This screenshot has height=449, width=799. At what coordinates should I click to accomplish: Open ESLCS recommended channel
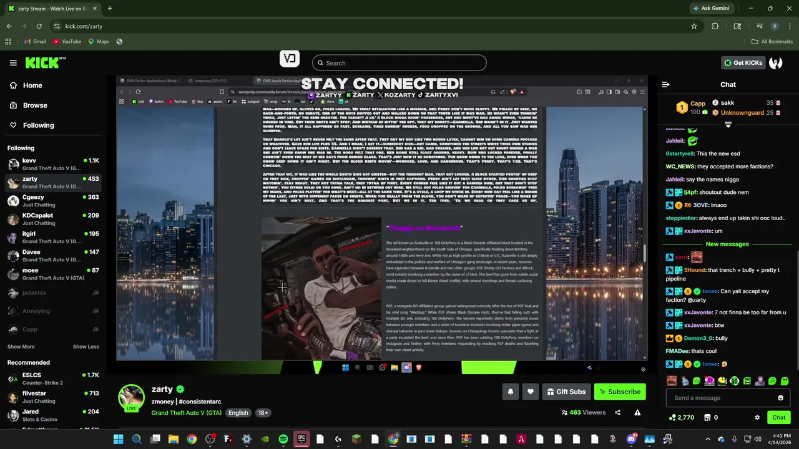(x=53, y=379)
